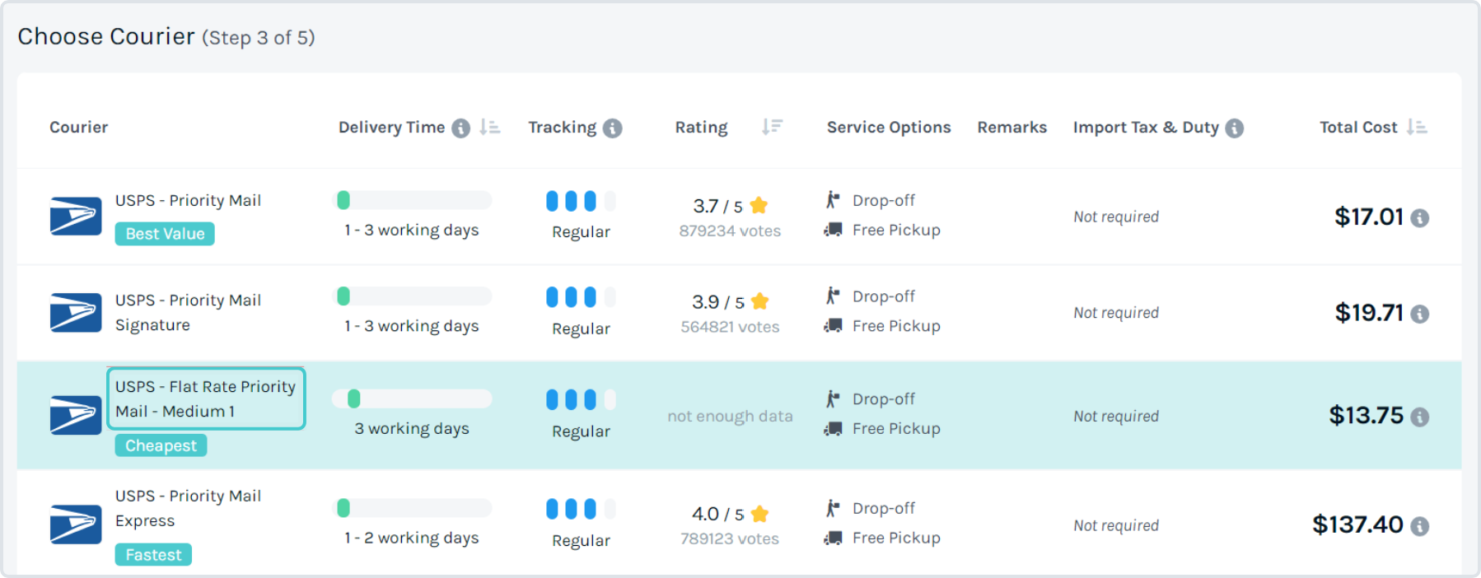Image resolution: width=1481 pixels, height=578 pixels.
Task: Sort couriers by Total Cost
Action: click(x=1417, y=127)
